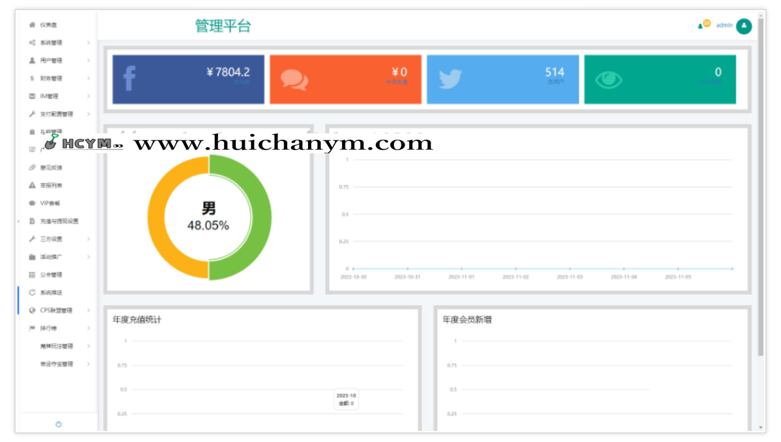
Task: Click the Twitter bird icon card
Action: [450, 79]
